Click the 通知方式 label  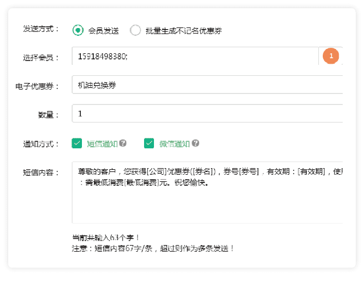click(41, 144)
